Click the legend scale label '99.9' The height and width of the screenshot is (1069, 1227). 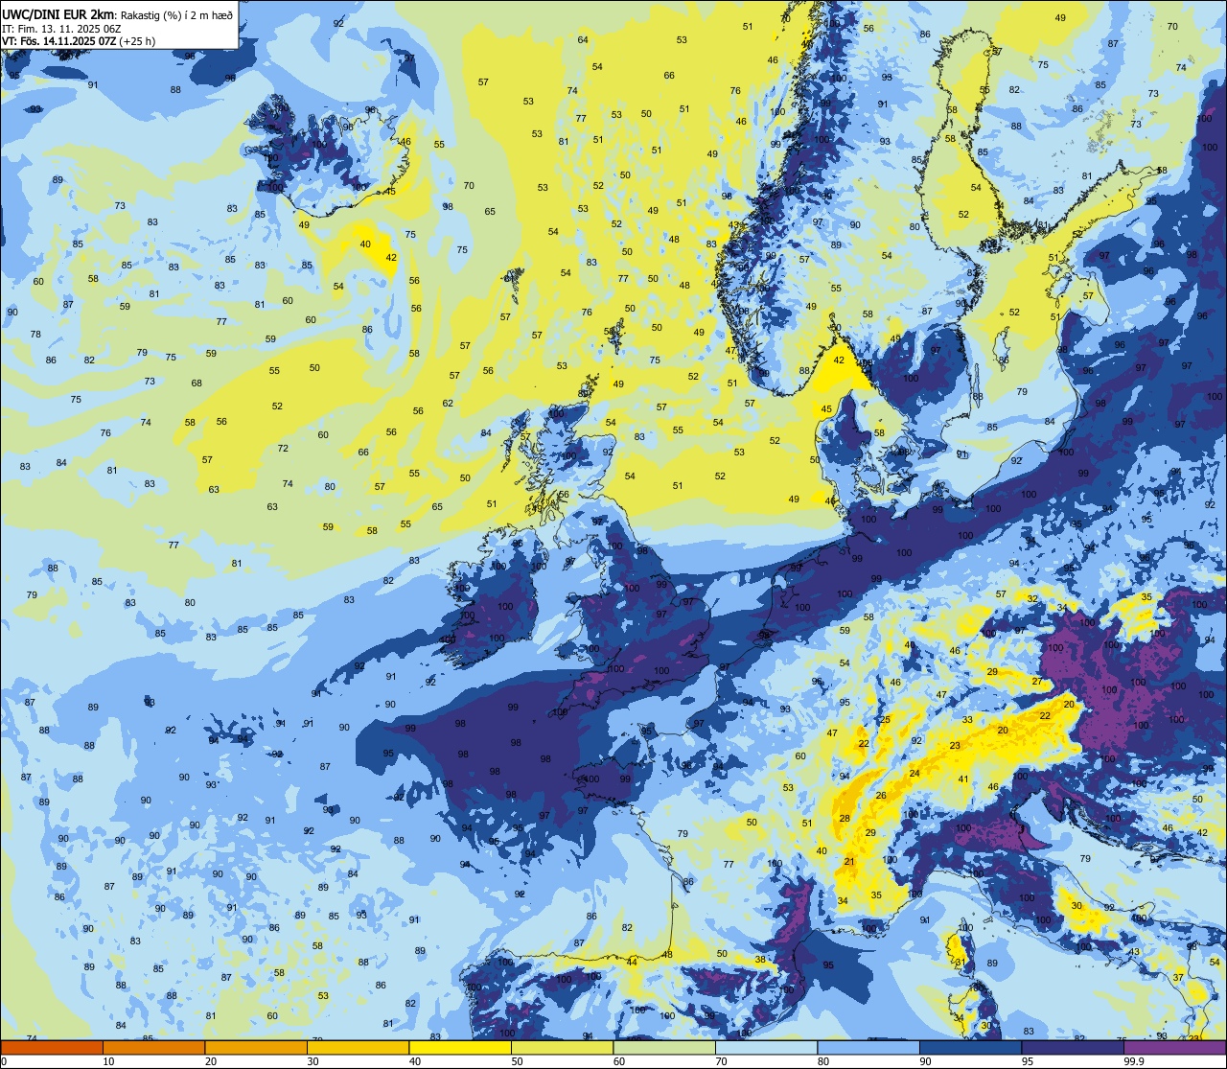tap(1135, 1061)
